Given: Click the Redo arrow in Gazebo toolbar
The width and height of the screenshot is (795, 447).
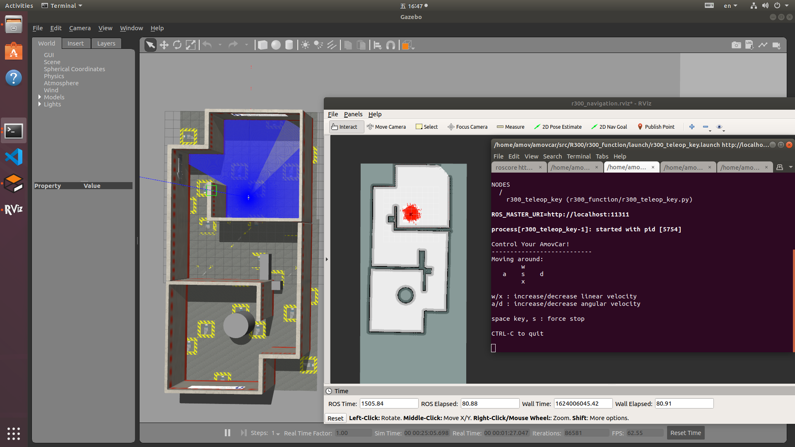Looking at the screenshot, I should [x=233, y=45].
